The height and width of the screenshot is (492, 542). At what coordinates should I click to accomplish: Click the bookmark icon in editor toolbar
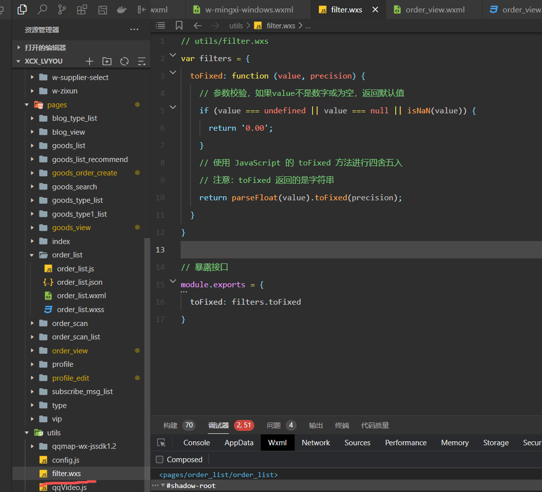click(179, 25)
